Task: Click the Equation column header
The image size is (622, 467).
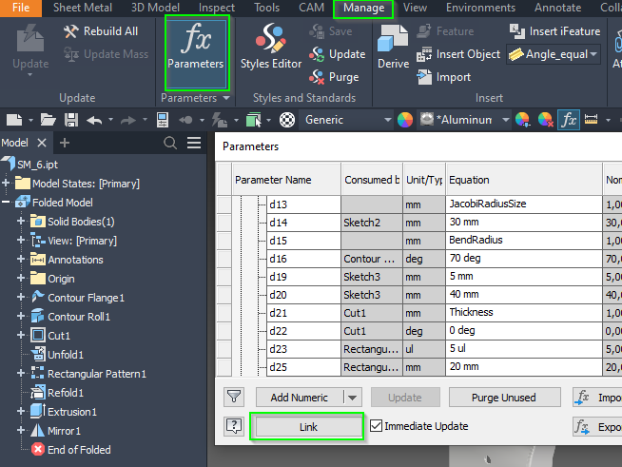Action: click(524, 180)
